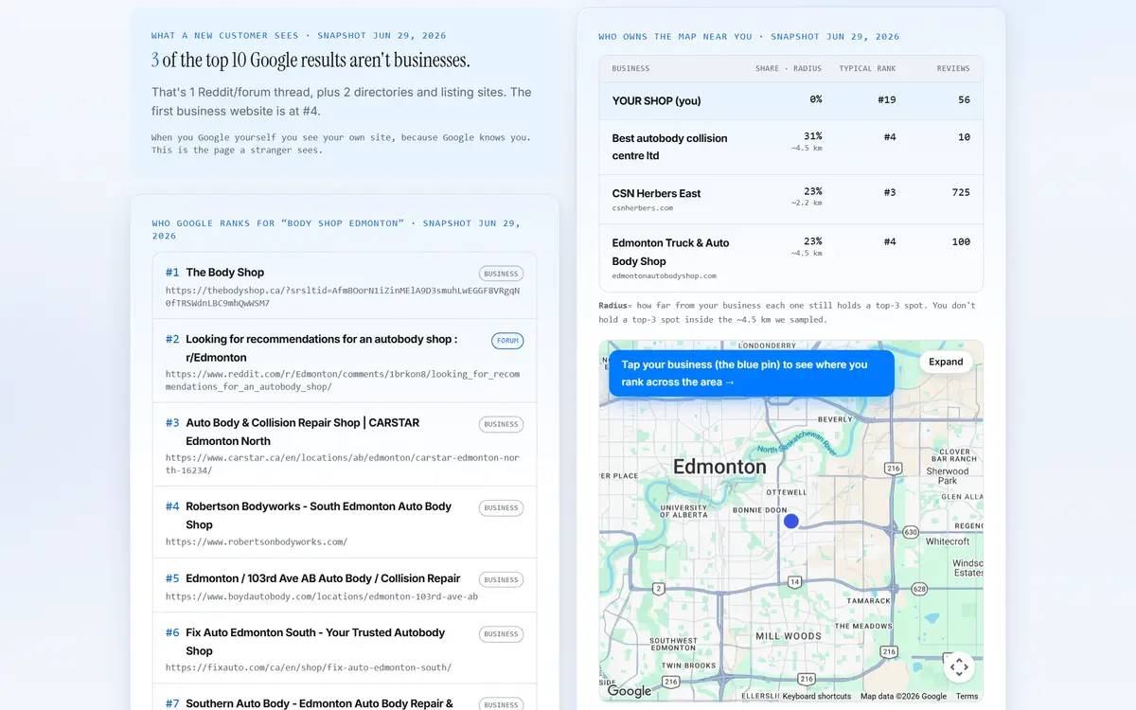This screenshot has height=710, width=1136.
Task: Click the fixauto.com result URL
Action: [x=309, y=667]
